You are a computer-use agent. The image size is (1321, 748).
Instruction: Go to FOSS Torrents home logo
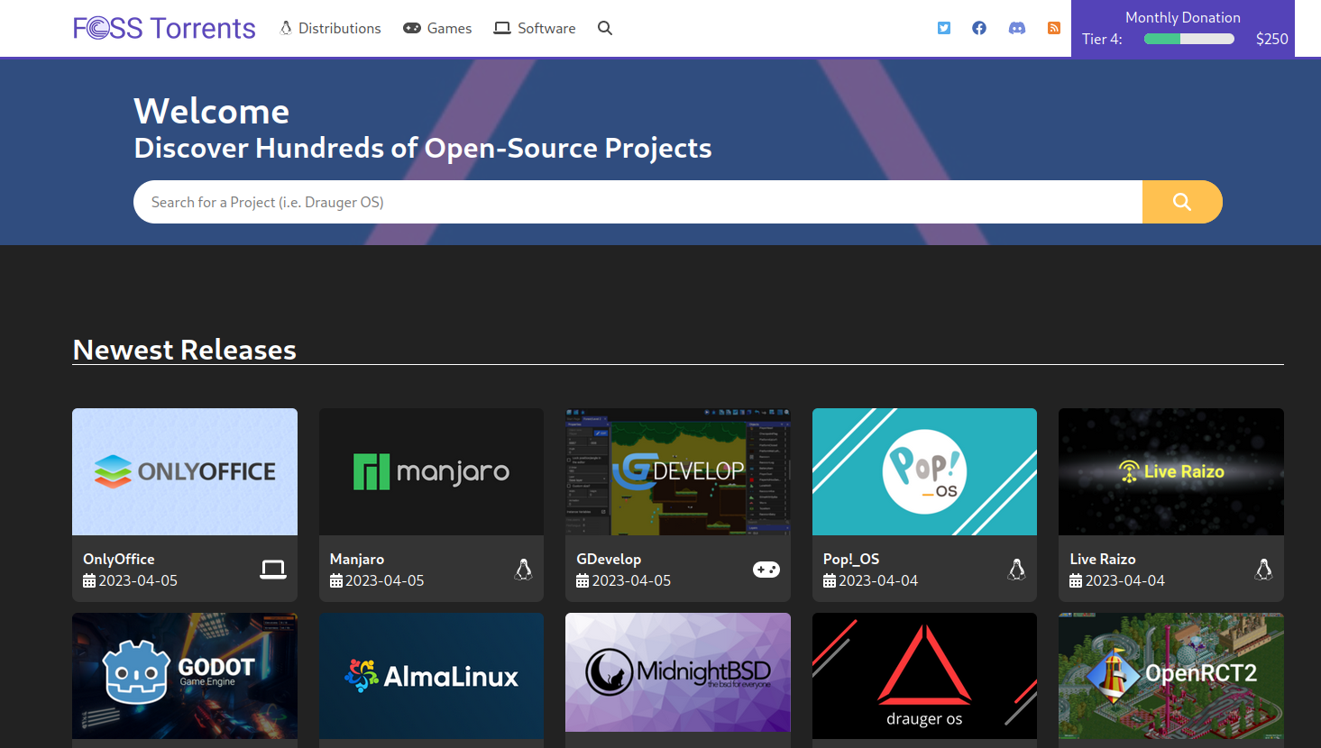click(x=164, y=28)
